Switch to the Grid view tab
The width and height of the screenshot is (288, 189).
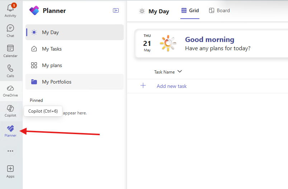coord(190,11)
